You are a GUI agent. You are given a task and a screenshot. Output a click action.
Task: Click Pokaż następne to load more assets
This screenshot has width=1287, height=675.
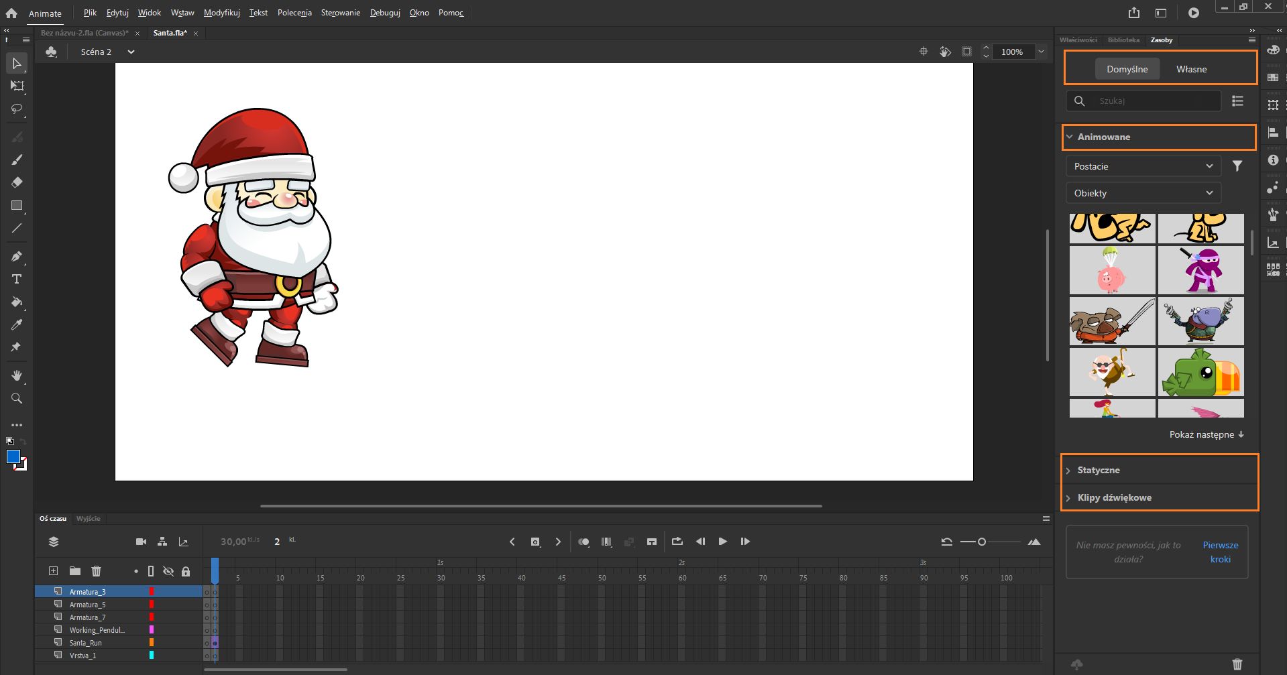(1207, 434)
